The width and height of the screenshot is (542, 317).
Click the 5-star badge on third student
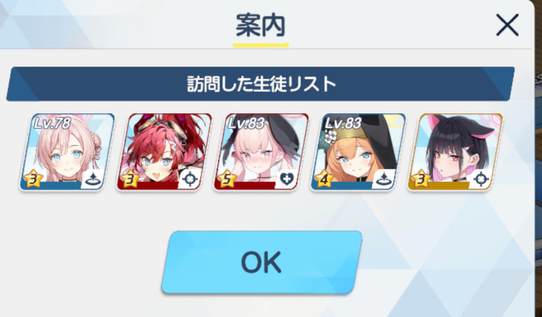pyautogui.click(x=227, y=179)
